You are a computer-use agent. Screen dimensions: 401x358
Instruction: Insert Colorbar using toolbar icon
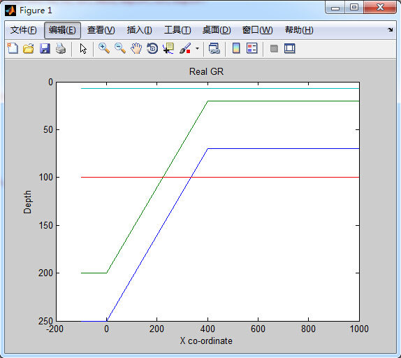point(236,48)
